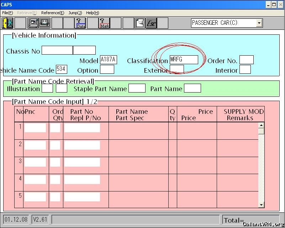Open the Help menu

click(93, 13)
